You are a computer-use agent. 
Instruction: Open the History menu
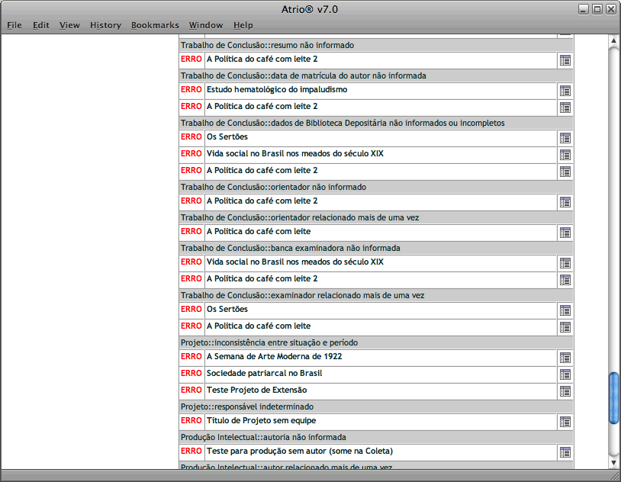(x=105, y=25)
